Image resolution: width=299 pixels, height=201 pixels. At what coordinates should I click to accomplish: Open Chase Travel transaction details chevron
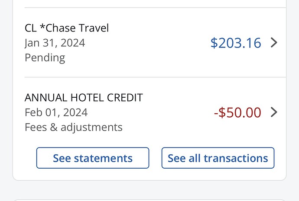tap(273, 43)
